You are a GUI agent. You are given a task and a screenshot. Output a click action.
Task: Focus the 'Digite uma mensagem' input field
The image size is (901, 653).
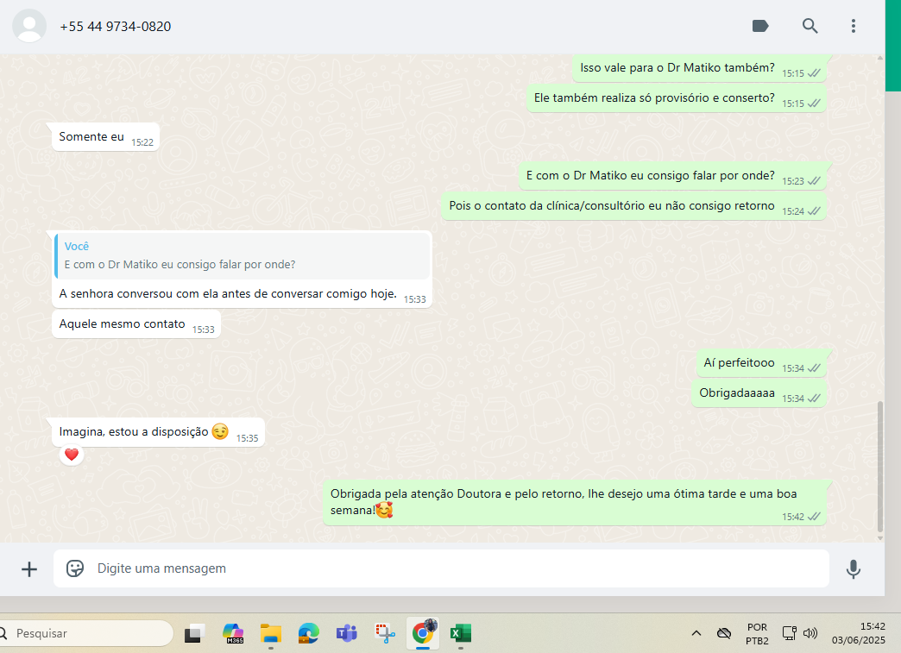pyautogui.click(x=441, y=568)
